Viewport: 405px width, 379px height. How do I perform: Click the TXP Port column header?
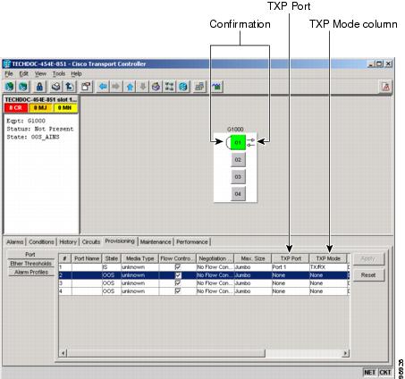click(x=291, y=258)
